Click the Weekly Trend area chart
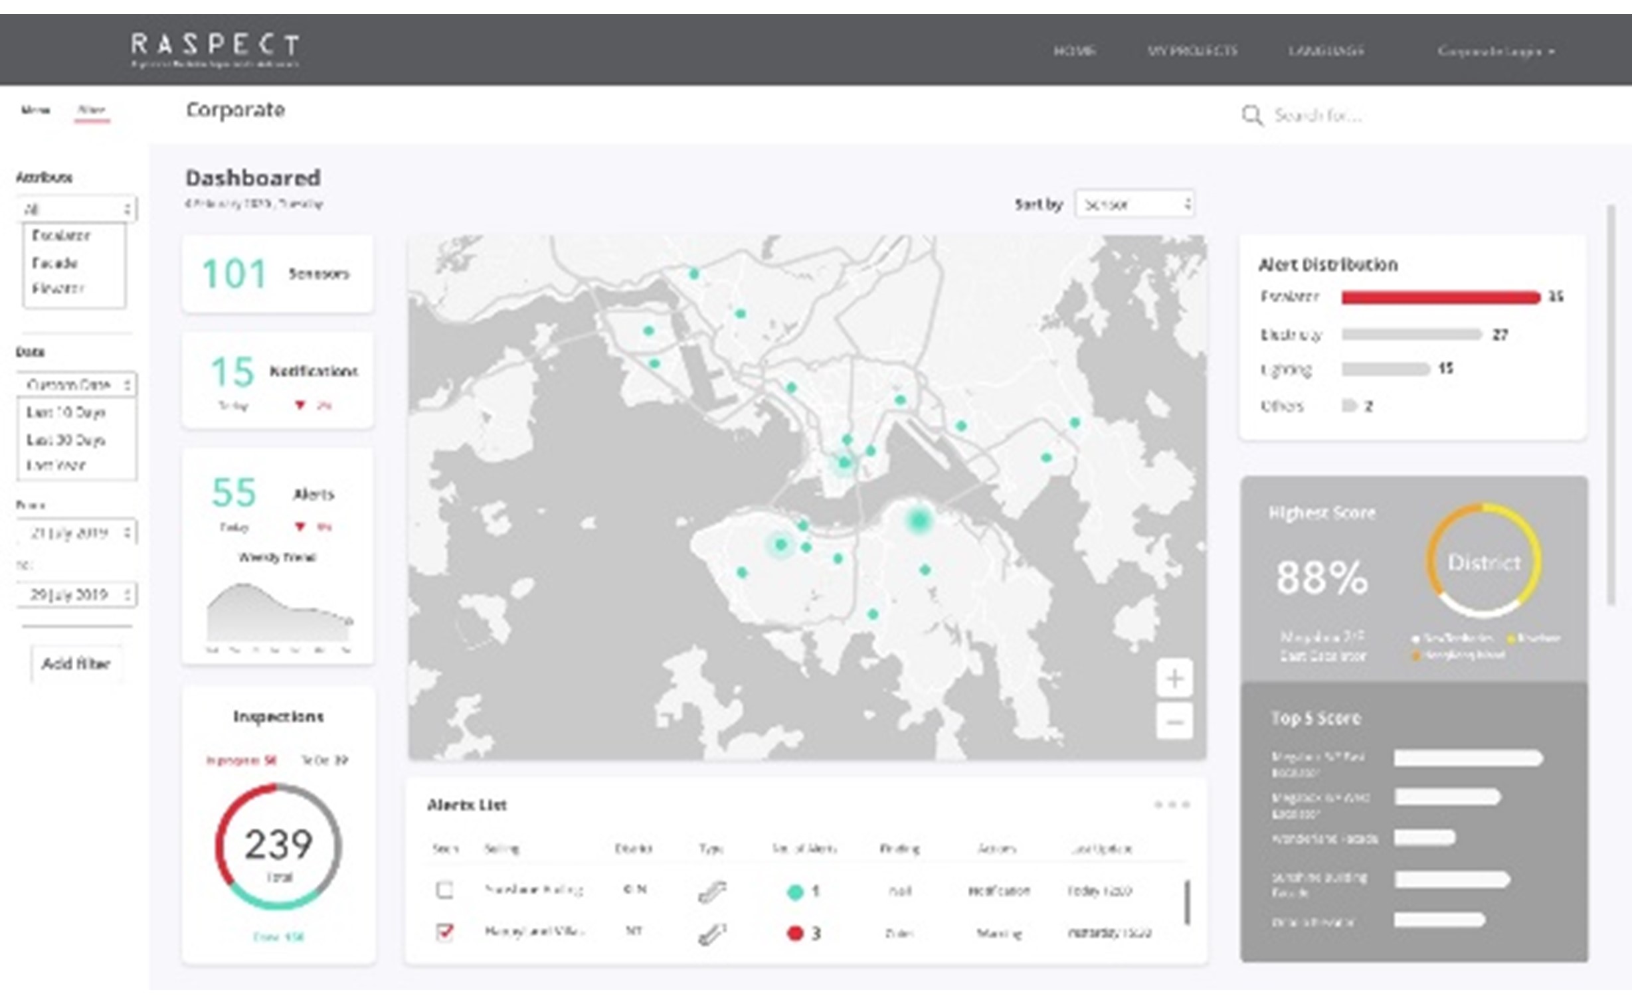 tap(279, 612)
